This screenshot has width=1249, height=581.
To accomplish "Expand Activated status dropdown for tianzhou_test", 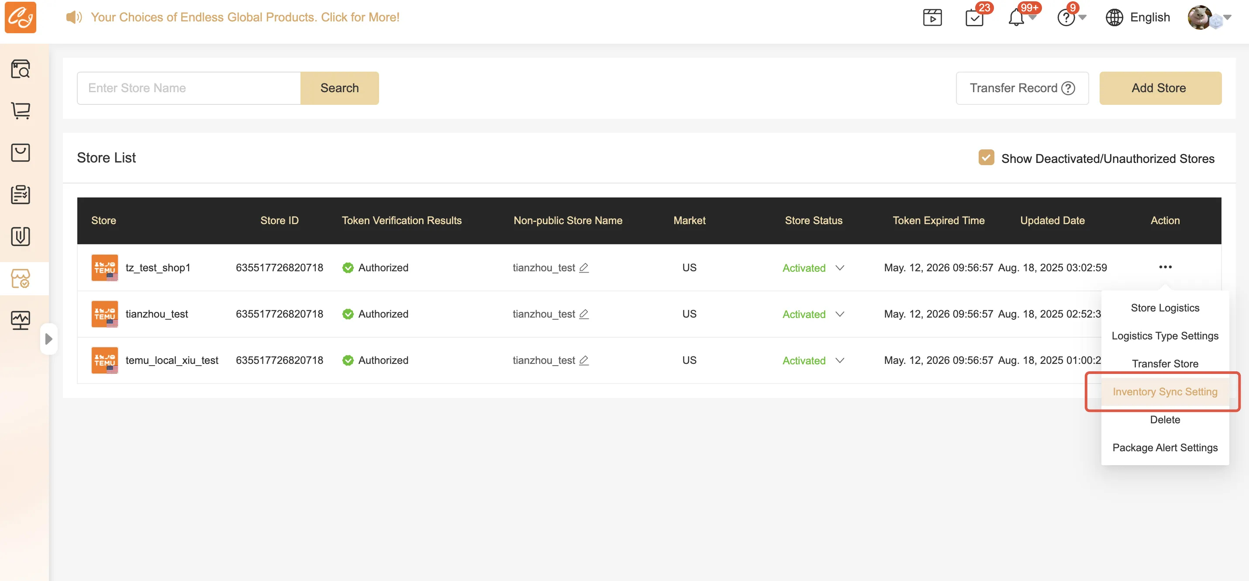I will click(x=840, y=314).
